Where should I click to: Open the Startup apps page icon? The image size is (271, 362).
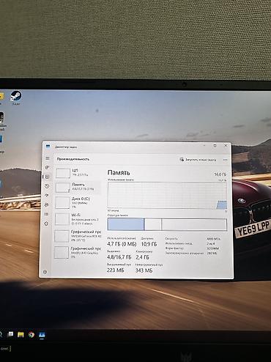click(47, 196)
